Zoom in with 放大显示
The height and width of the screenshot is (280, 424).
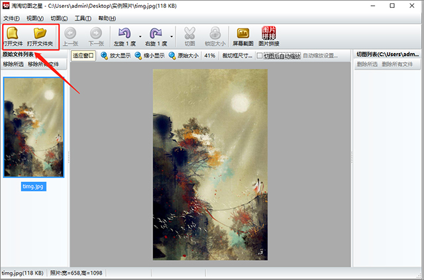coord(115,56)
